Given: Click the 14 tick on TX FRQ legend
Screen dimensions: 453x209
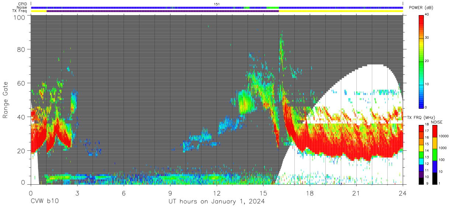Looking at the screenshot, I should click(x=427, y=150).
